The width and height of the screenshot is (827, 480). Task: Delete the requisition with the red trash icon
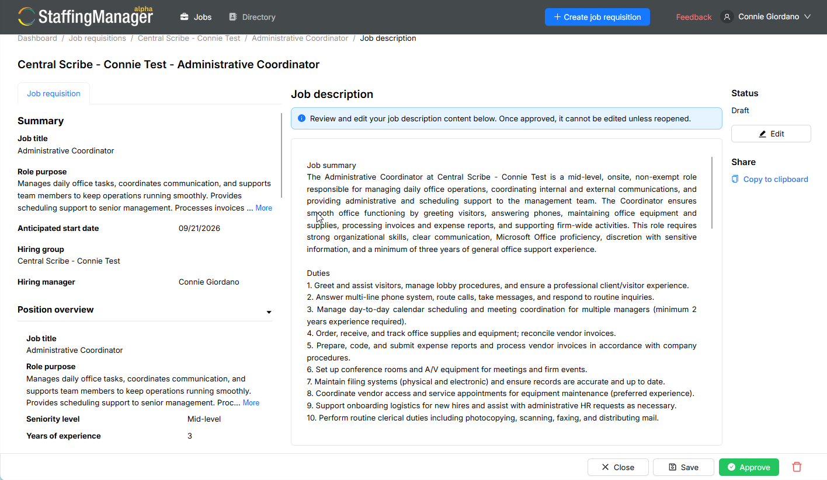coord(797,467)
